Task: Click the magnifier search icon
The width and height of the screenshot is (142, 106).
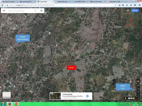Action: click(35, 11)
